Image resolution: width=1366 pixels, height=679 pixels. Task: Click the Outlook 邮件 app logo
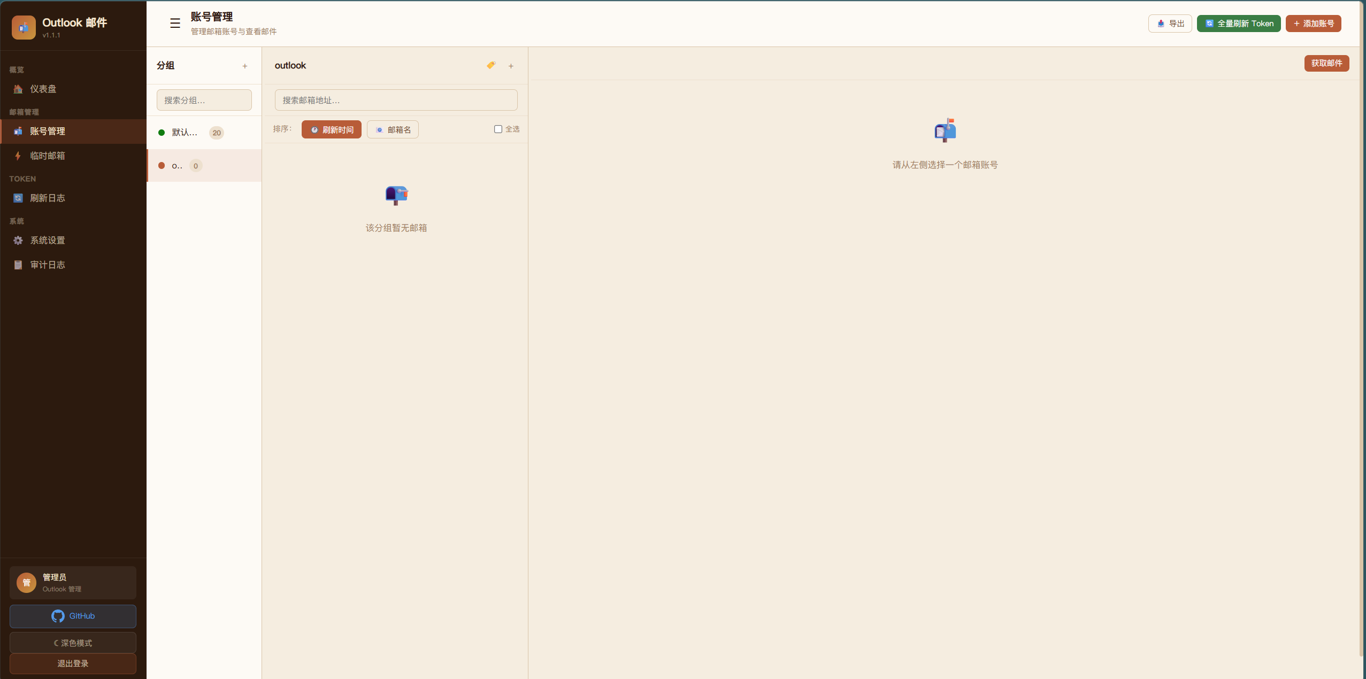coord(24,27)
